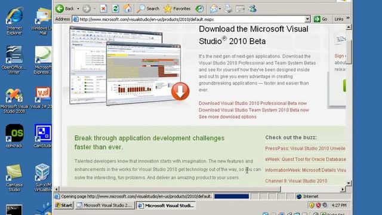Open Microsoft Visual Studio 2008 desktop icon

point(14,101)
